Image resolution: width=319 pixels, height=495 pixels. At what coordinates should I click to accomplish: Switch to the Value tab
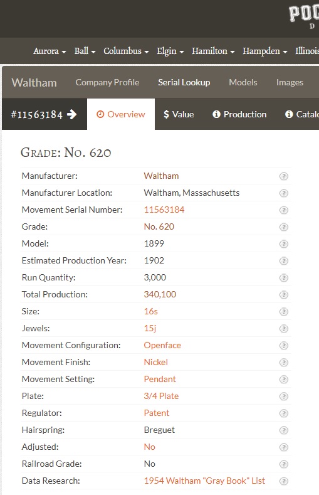click(x=179, y=114)
